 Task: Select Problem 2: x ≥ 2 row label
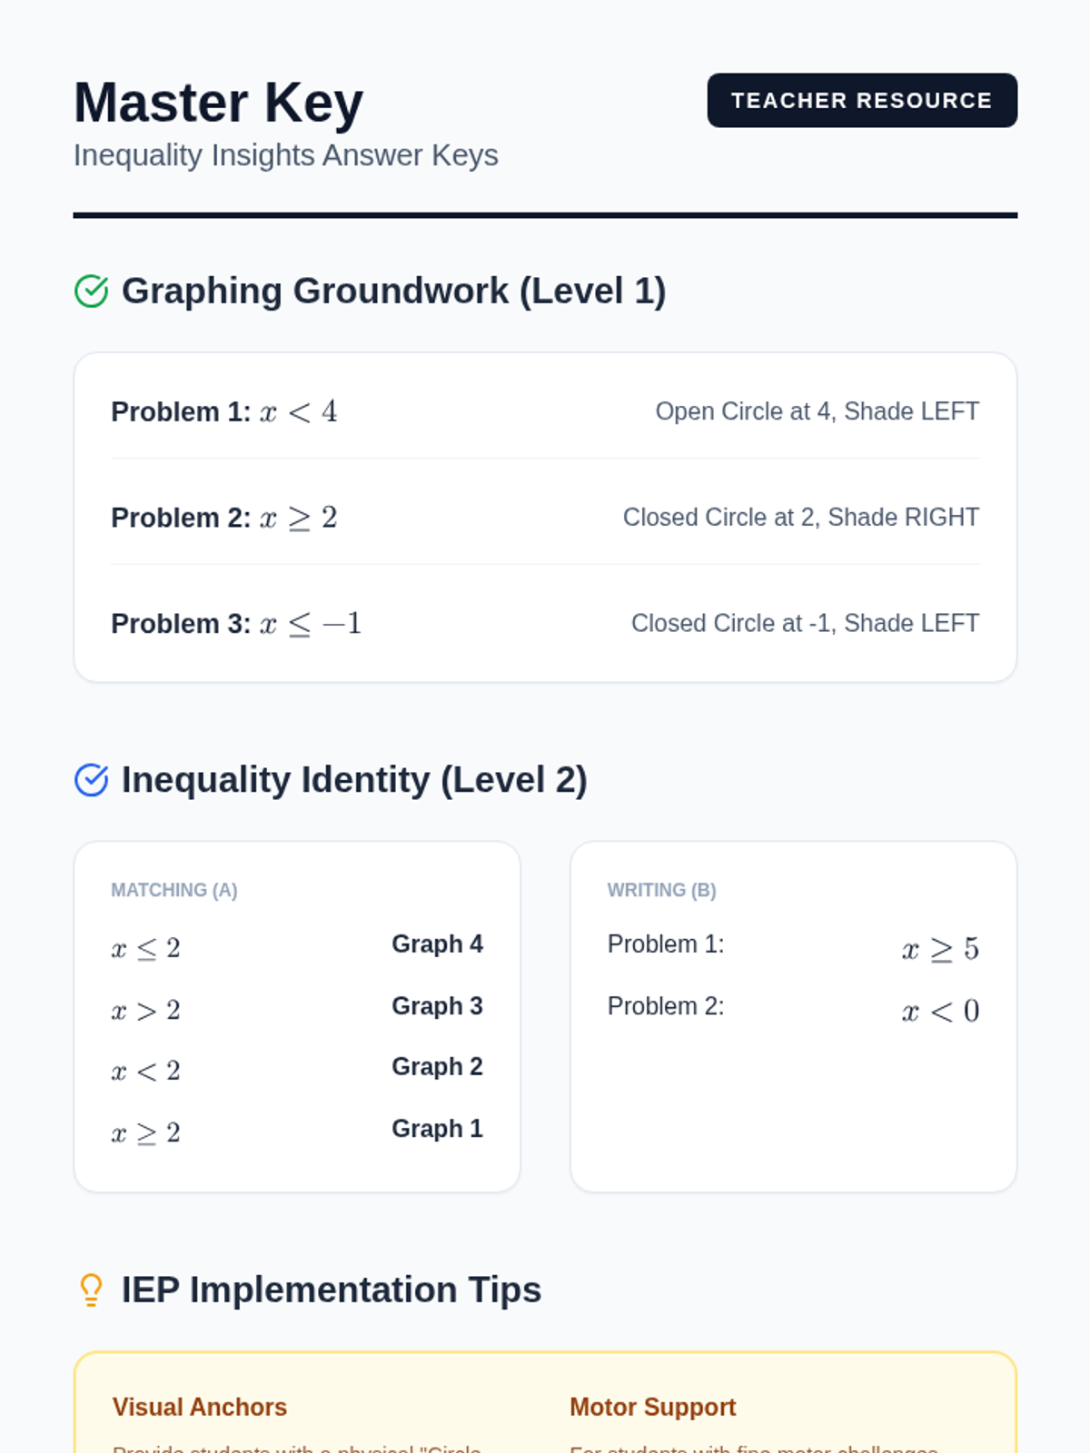224,518
